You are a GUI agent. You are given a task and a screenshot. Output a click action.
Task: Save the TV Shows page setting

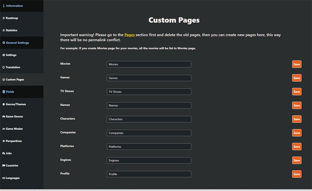tap(296, 92)
